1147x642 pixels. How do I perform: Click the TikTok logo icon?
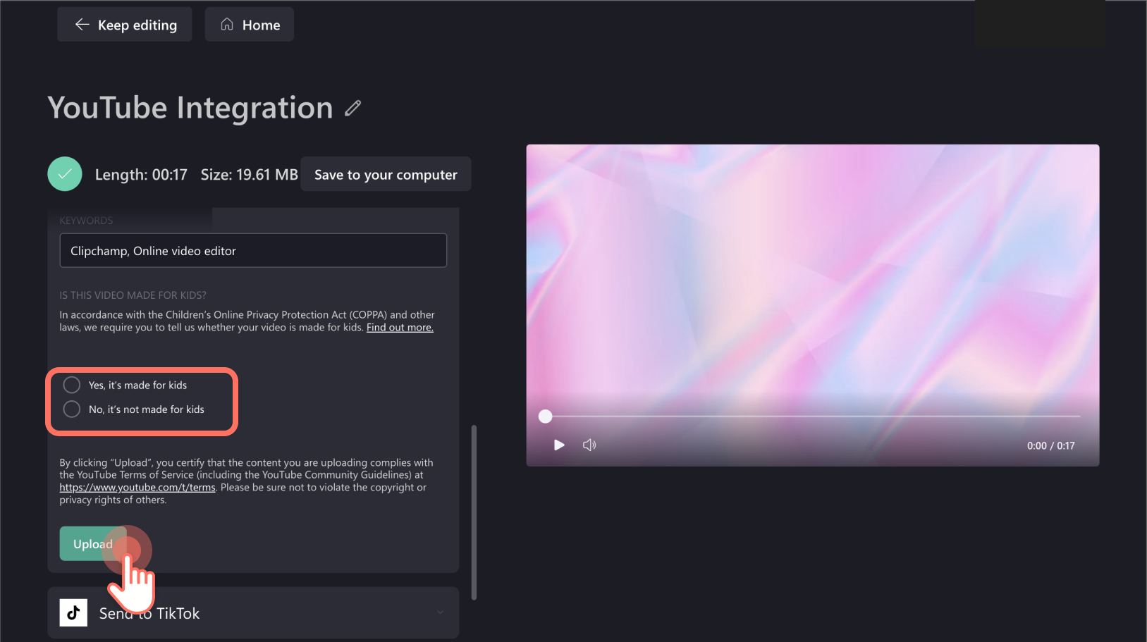[73, 613]
